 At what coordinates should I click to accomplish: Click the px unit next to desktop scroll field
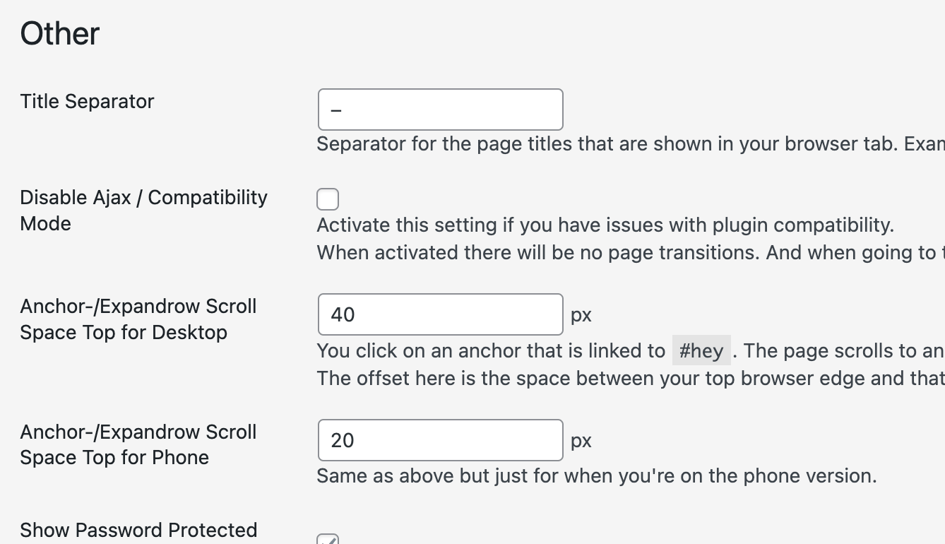coord(581,314)
